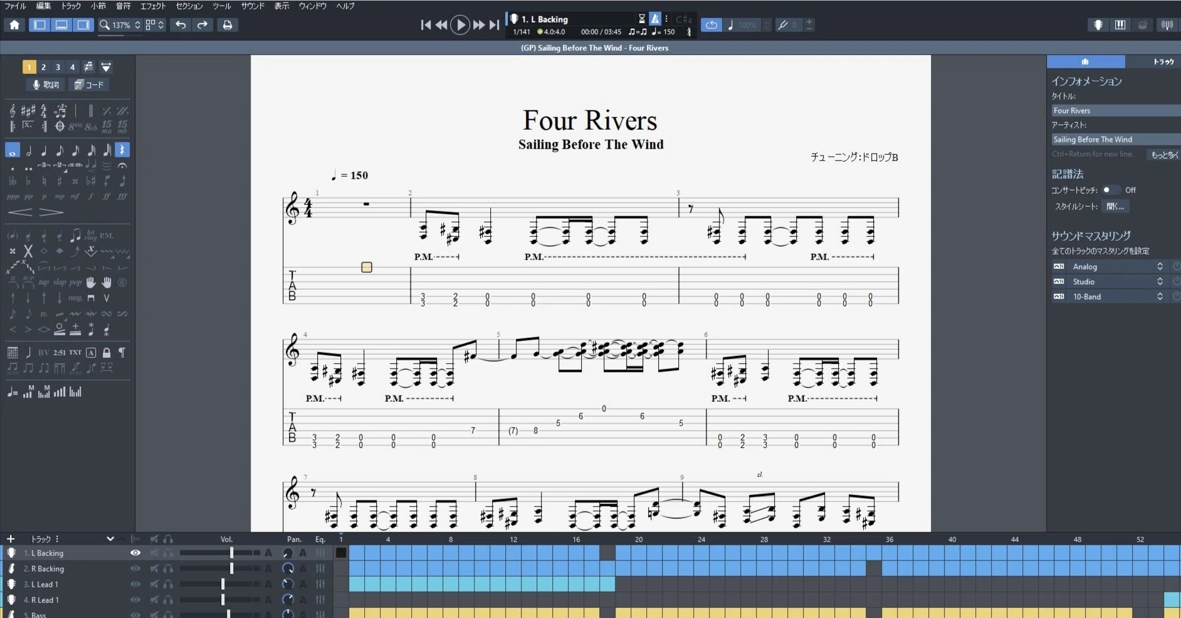Viewport: 1181px width, 618px height.
Task: Open the 歌詞 lyrics microphone button
Action: click(x=46, y=85)
